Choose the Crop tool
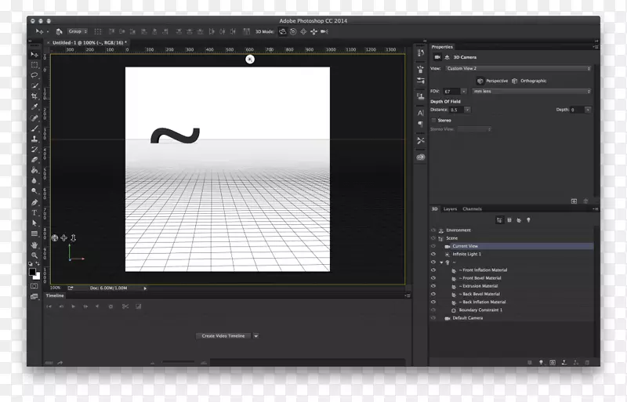The height and width of the screenshot is (402, 627). point(34,97)
